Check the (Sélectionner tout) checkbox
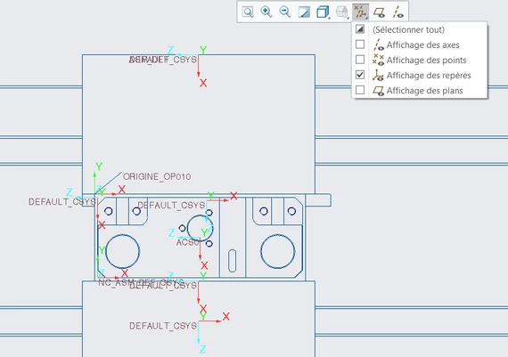508x357 pixels. pos(360,29)
